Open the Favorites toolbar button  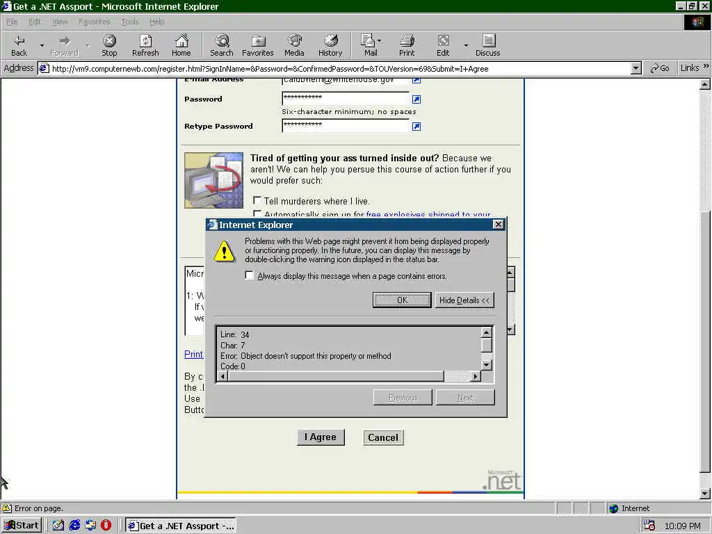click(x=257, y=45)
